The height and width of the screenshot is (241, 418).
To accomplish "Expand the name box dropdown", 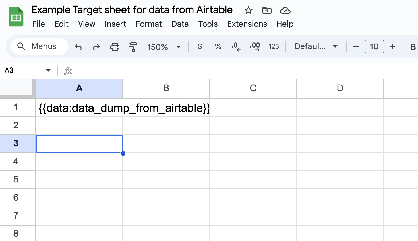I will pyautogui.click(x=48, y=70).
